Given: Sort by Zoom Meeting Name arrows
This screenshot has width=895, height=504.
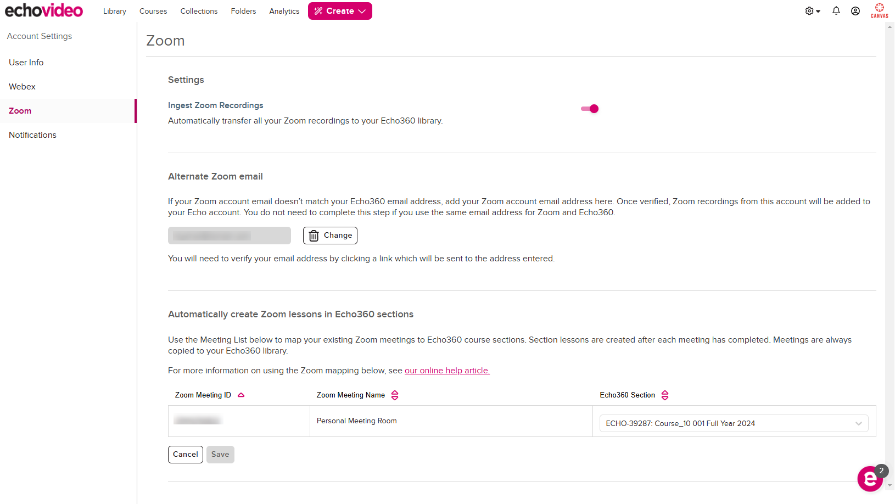Looking at the screenshot, I should [395, 395].
